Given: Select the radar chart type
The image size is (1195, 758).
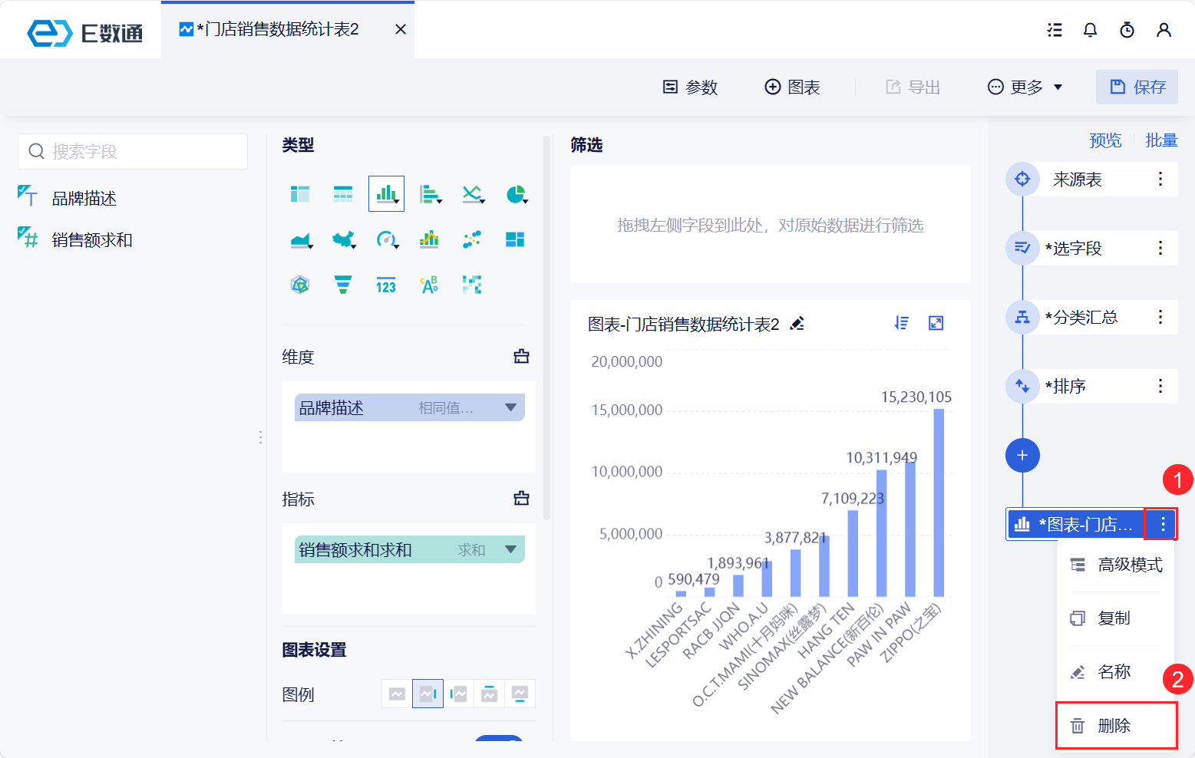Looking at the screenshot, I should pyautogui.click(x=300, y=285).
